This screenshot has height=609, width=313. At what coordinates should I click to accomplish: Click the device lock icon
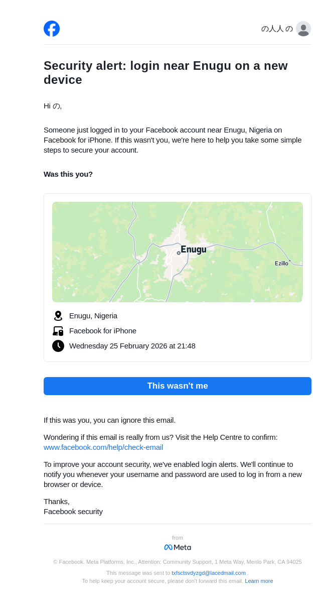pyautogui.click(x=58, y=331)
